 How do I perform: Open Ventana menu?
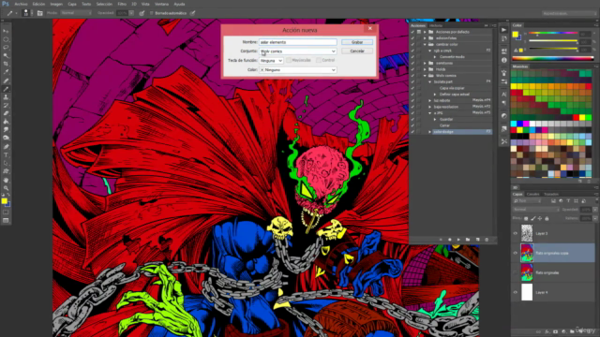coord(161,4)
